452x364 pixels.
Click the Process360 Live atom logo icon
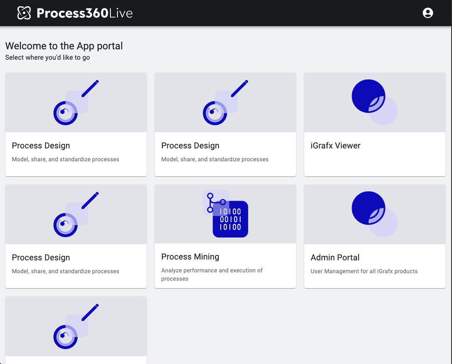(24, 13)
